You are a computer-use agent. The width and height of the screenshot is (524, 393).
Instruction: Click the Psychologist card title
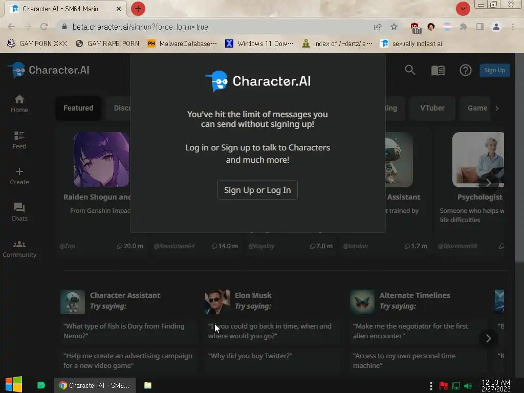[479, 197]
